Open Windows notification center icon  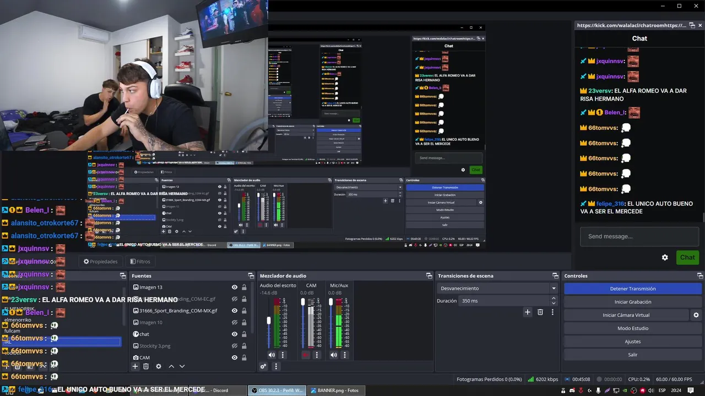[x=691, y=391]
